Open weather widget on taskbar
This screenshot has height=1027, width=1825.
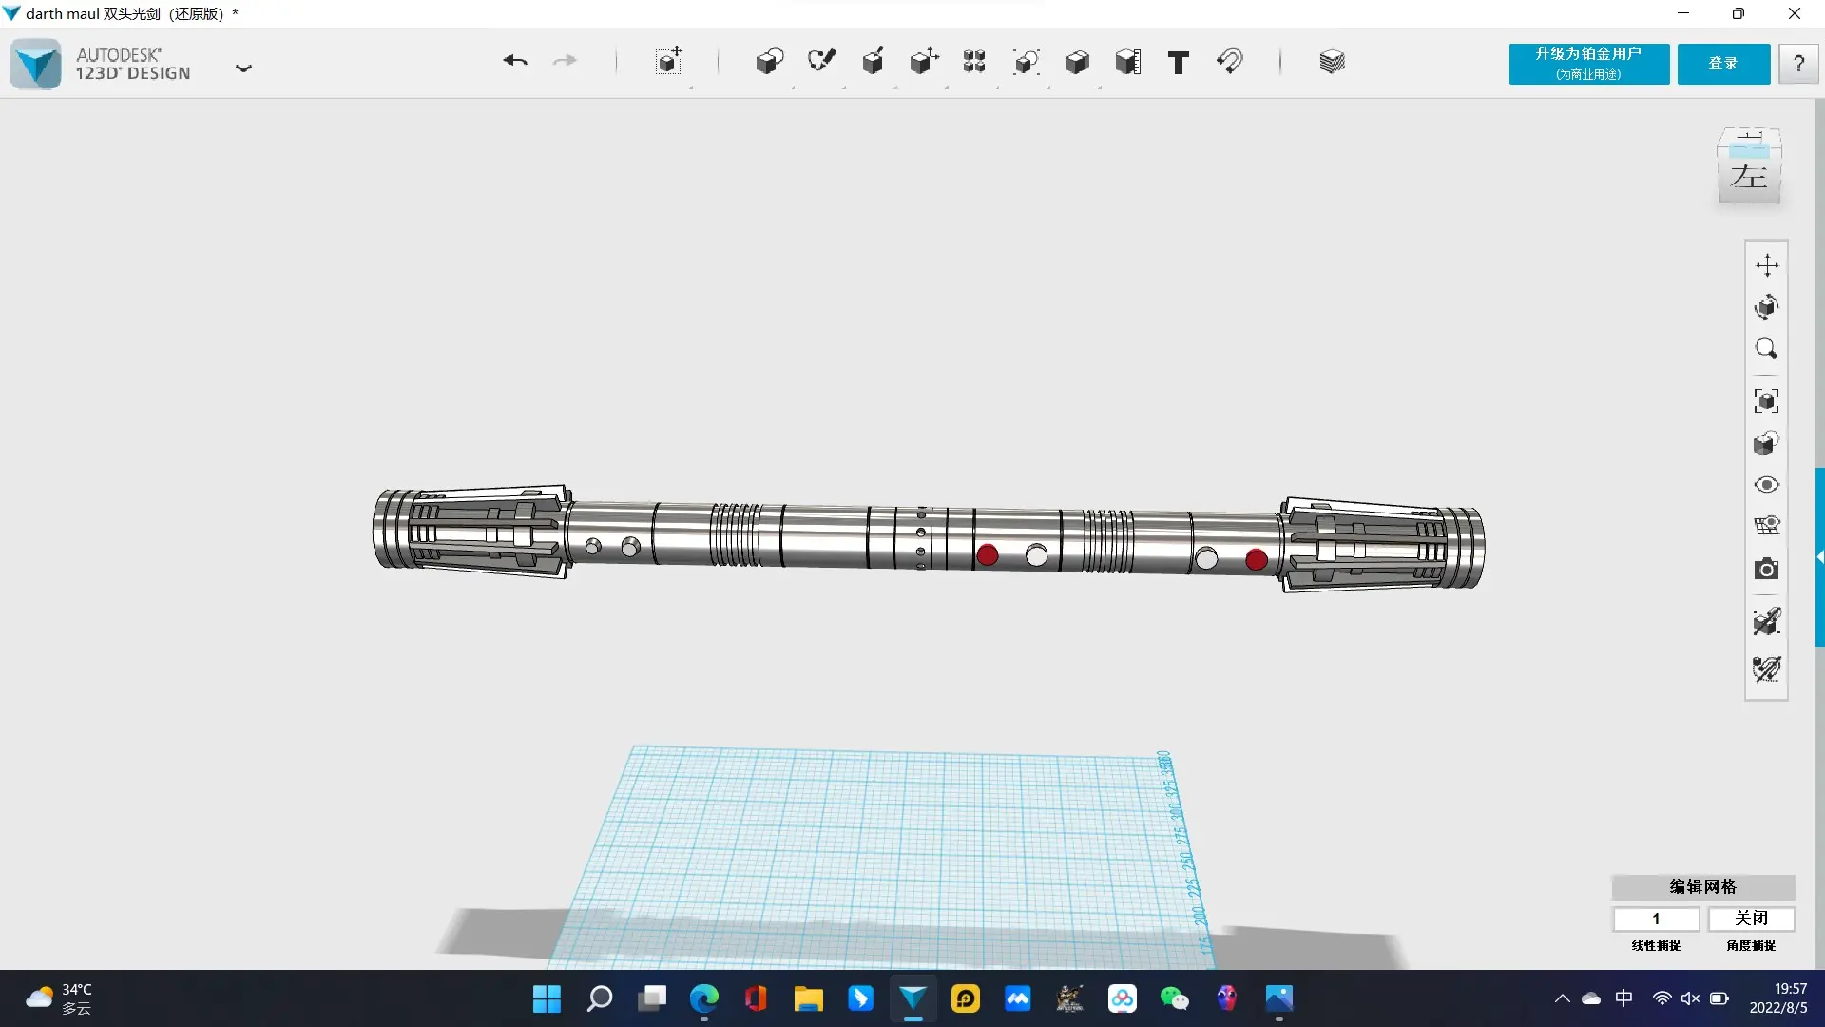pos(59,998)
